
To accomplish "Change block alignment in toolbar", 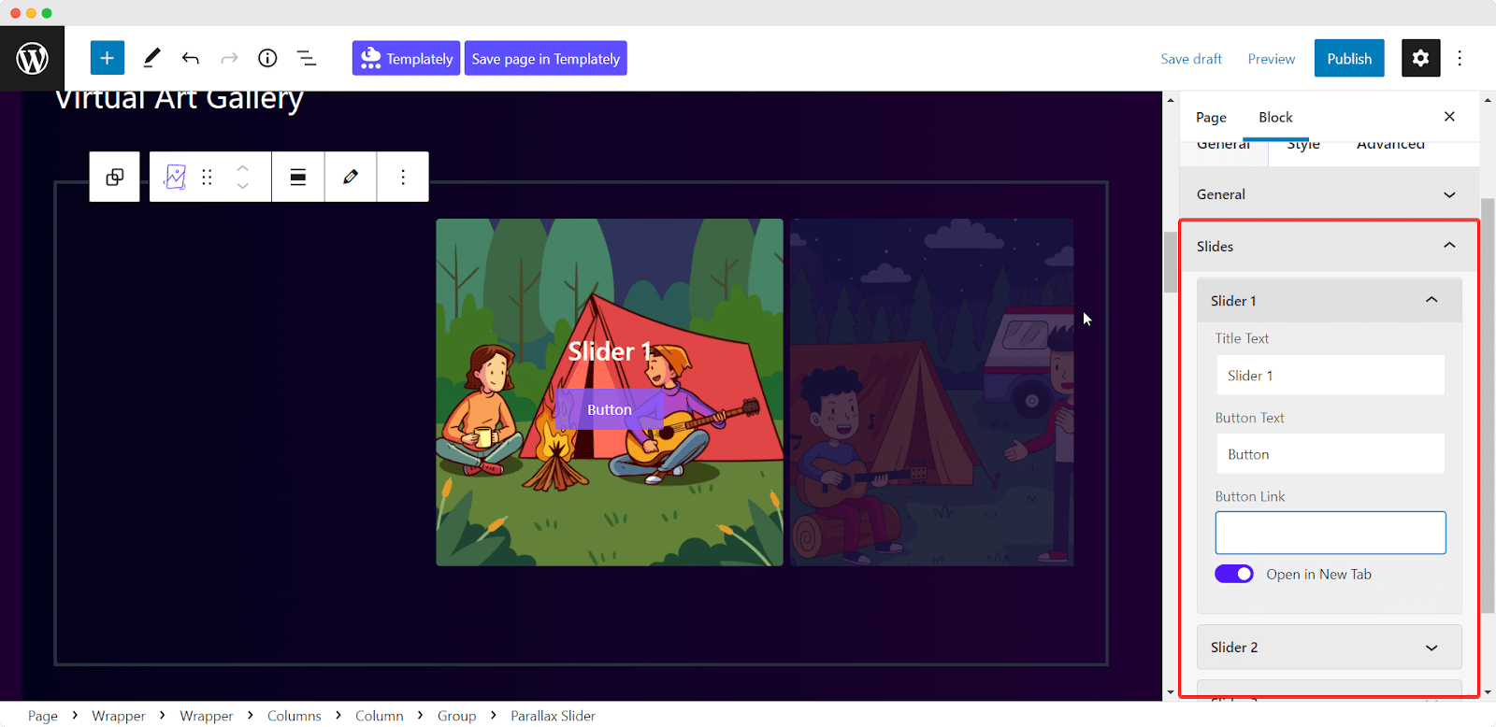I will coord(298,177).
